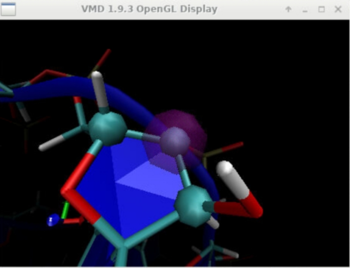
Task: Maximize the VMD OpenGL Display window
Action: pyautogui.click(x=321, y=9)
